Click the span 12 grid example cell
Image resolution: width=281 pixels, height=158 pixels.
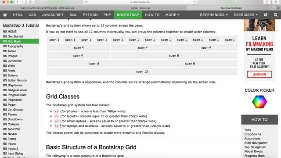tap(142, 72)
